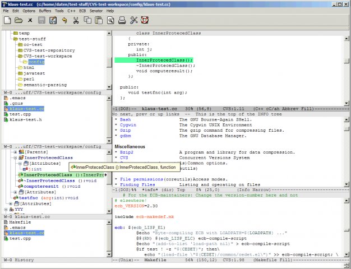This screenshot has width=351, height=269.
Task: Select Makefile in the history list
Action: coord(20,221)
